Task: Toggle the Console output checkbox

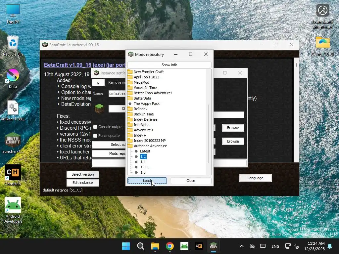Action: (x=95, y=127)
